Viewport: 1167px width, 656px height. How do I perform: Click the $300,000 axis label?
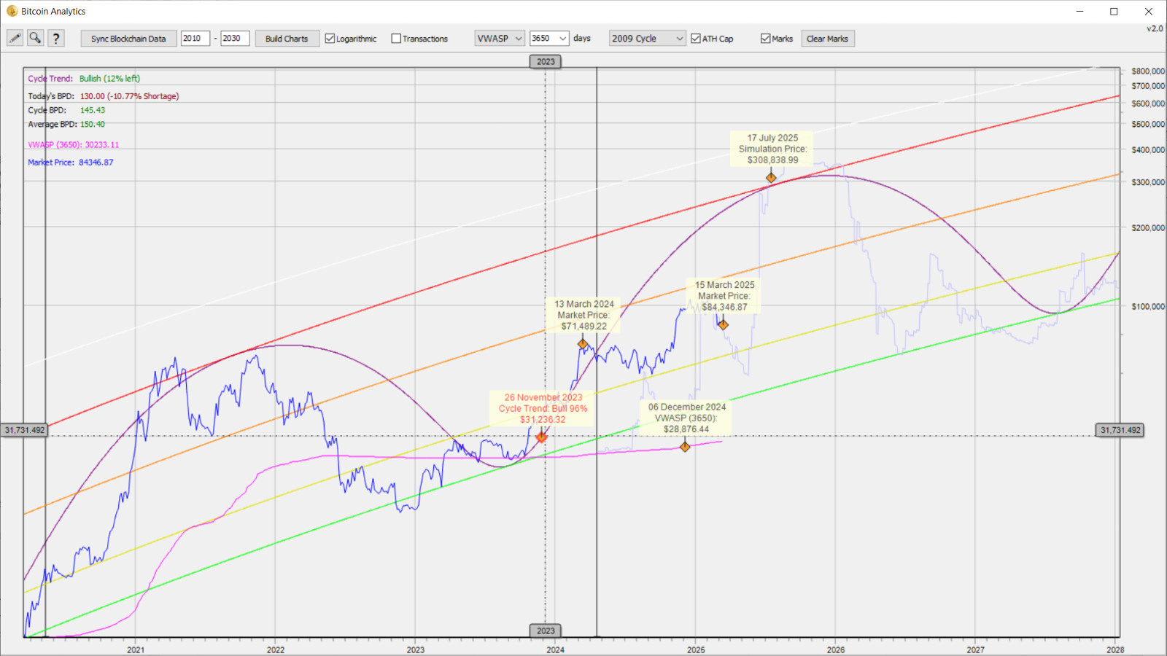(x=1148, y=183)
